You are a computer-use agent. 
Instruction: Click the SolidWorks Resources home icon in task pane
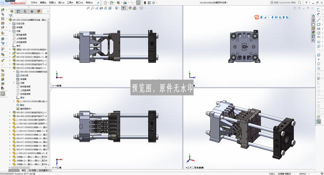313,16
